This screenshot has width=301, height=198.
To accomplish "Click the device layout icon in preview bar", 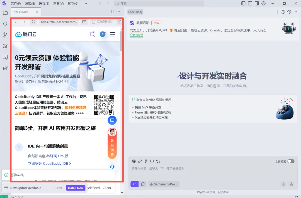I will click(x=84, y=22).
